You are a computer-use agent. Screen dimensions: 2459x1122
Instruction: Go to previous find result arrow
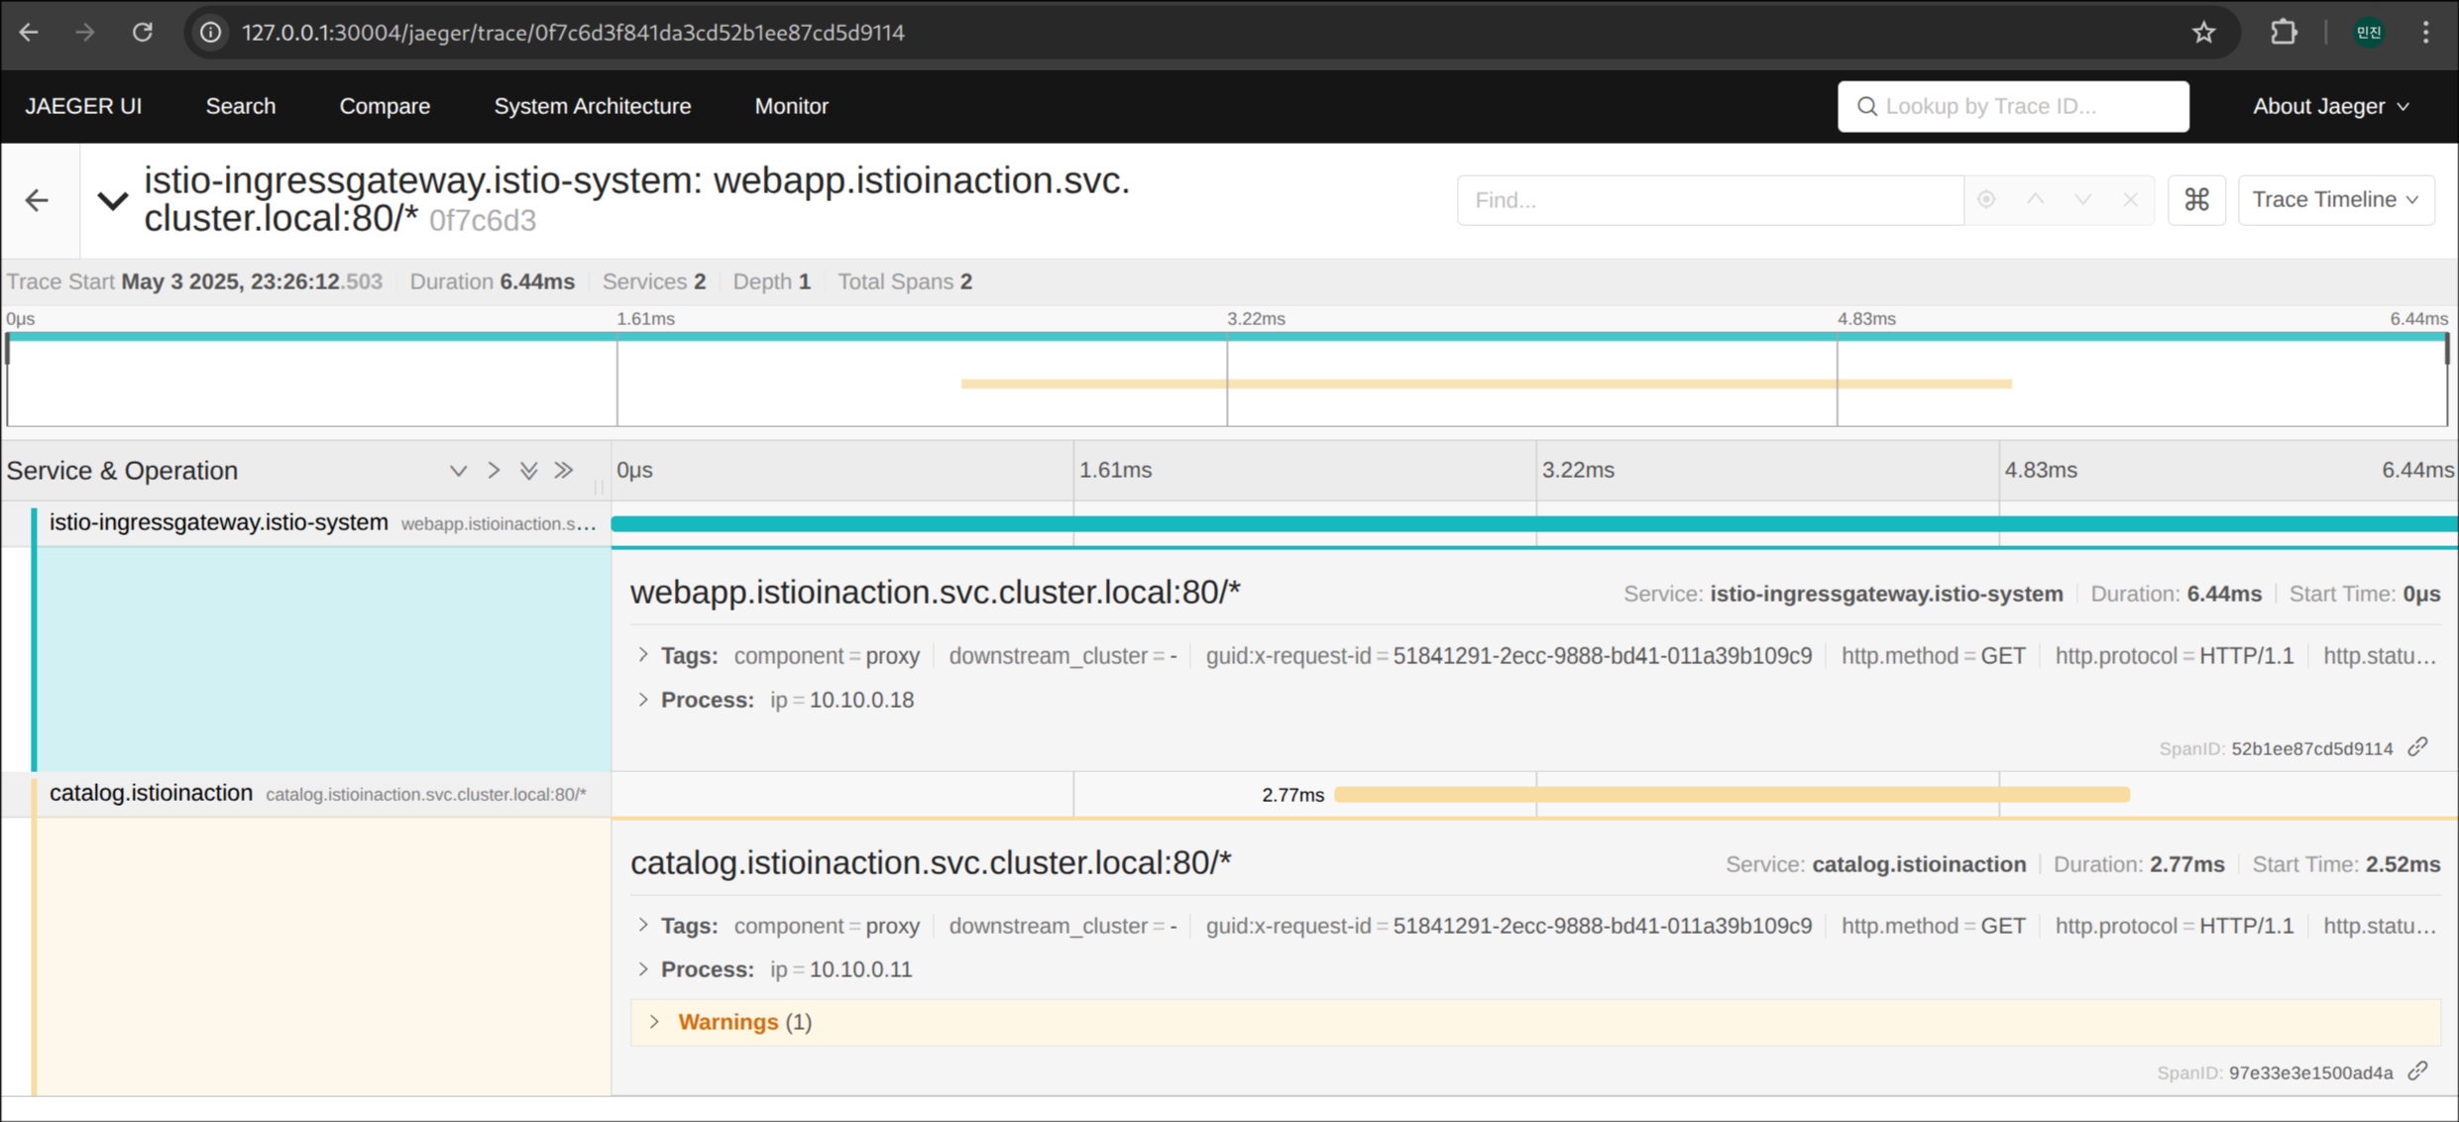[2035, 199]
